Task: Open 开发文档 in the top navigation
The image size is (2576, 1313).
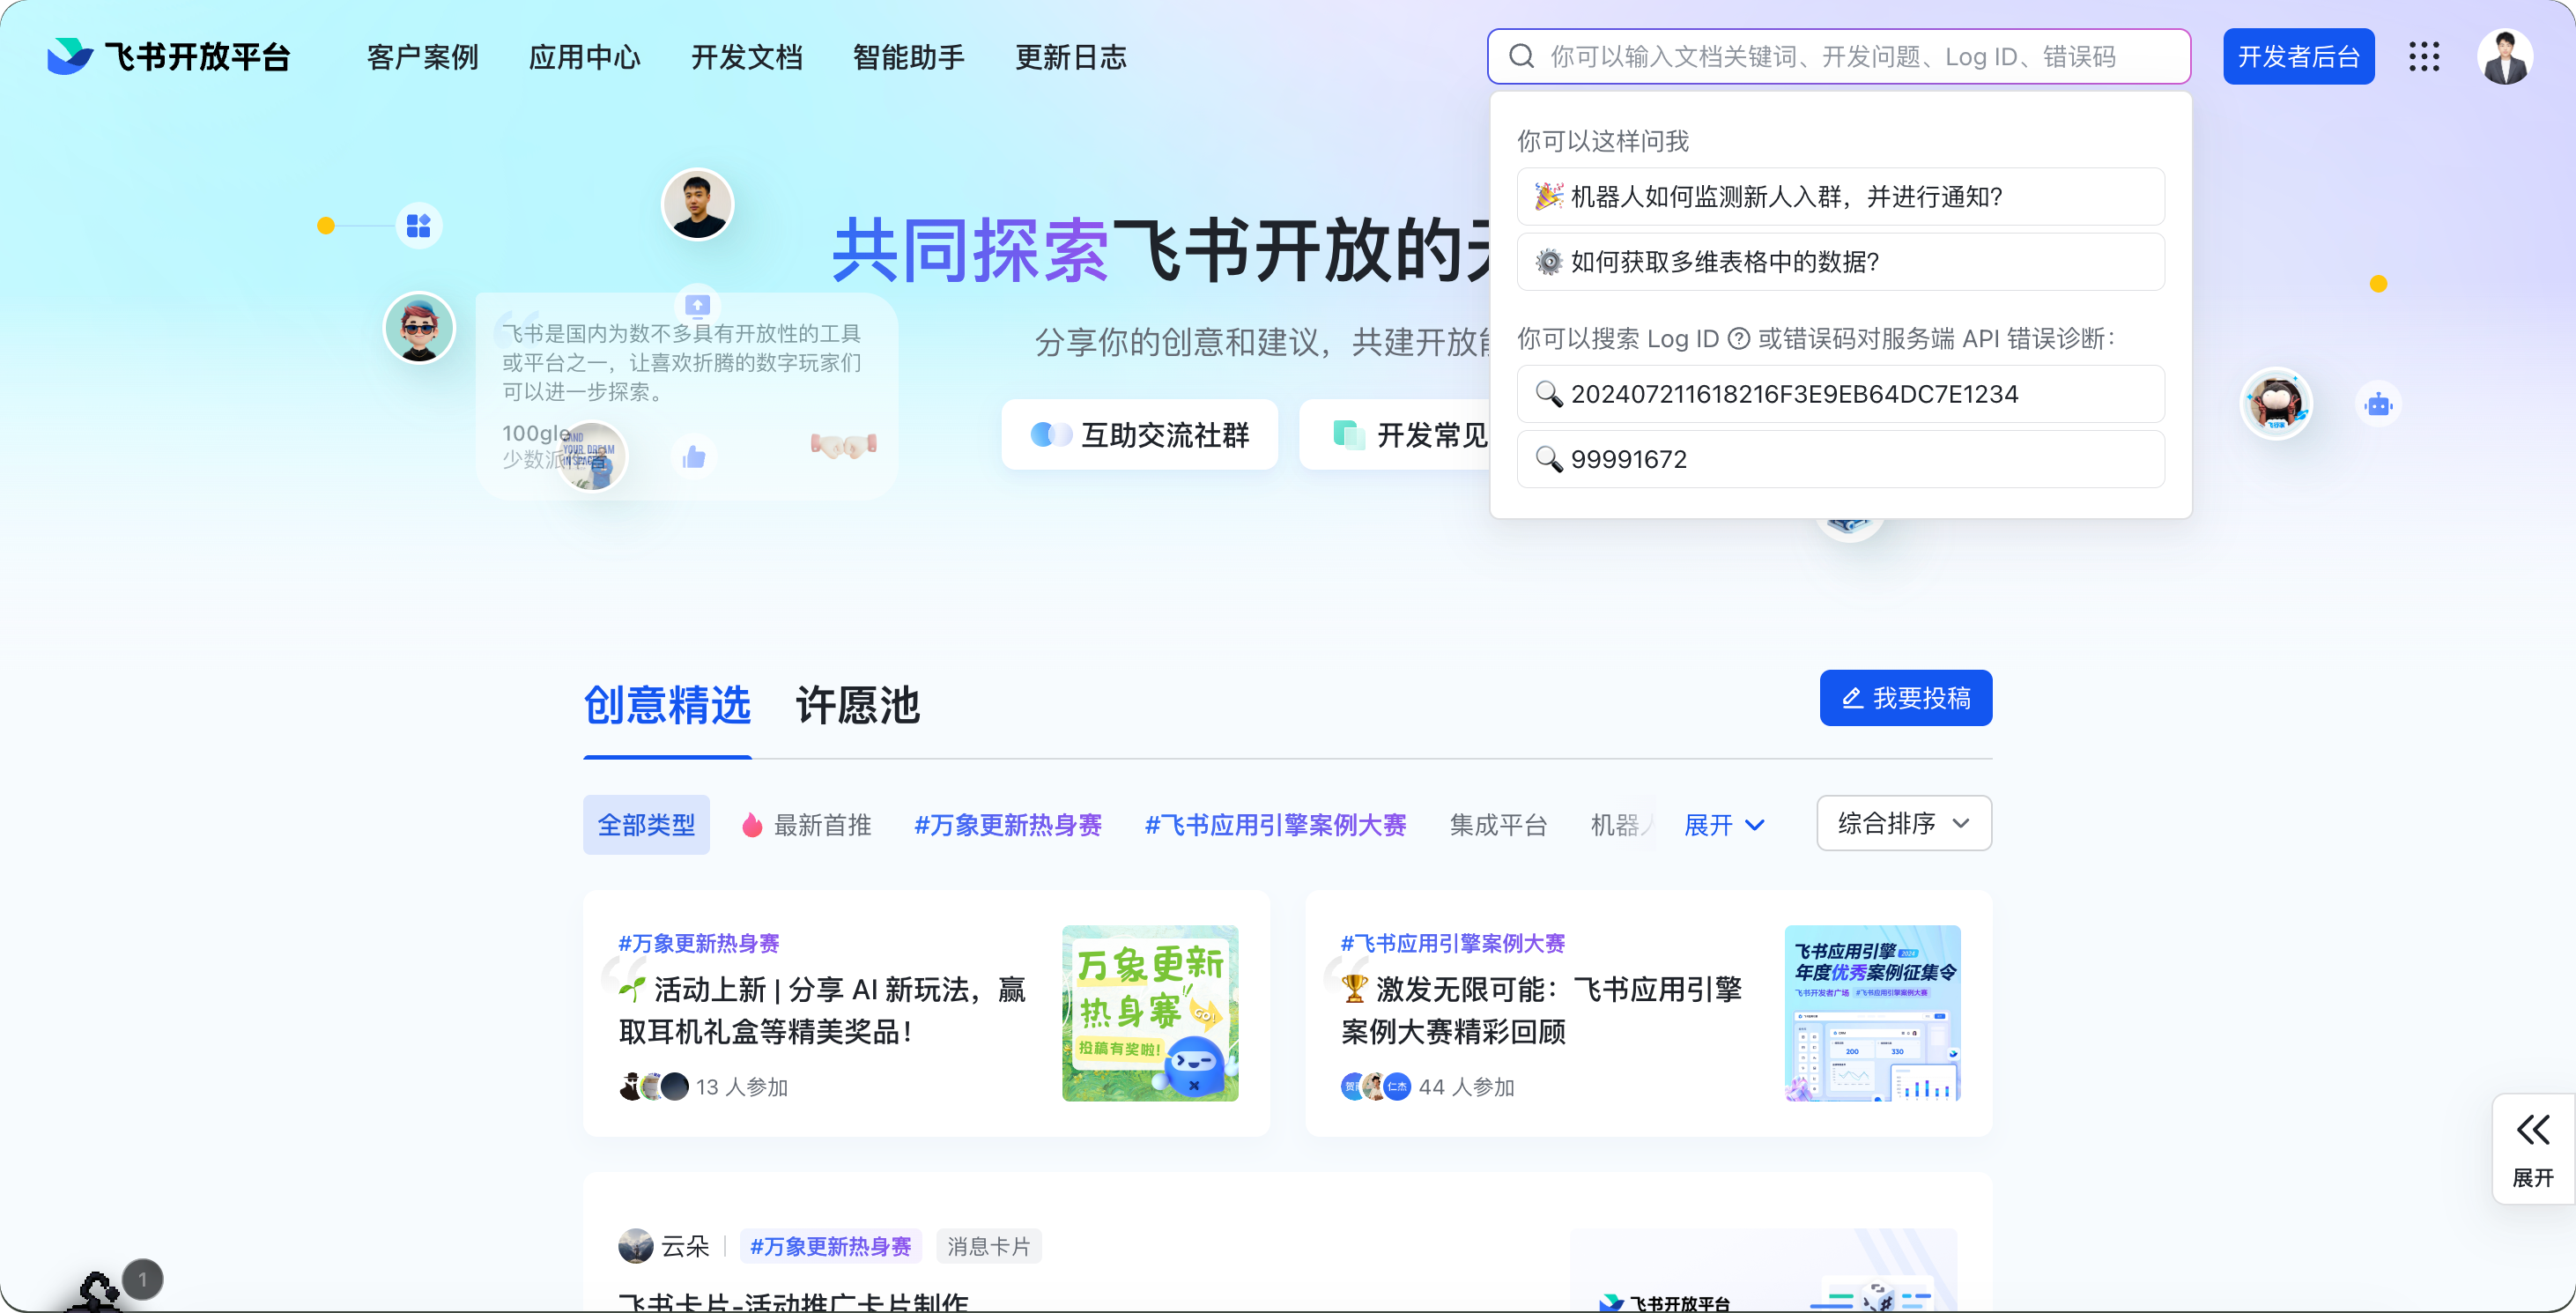Action: click(746, 57)
